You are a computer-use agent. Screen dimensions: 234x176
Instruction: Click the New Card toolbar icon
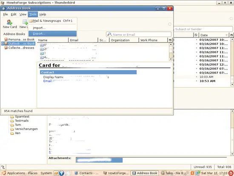pyautogui.click(x=9, y=22)
